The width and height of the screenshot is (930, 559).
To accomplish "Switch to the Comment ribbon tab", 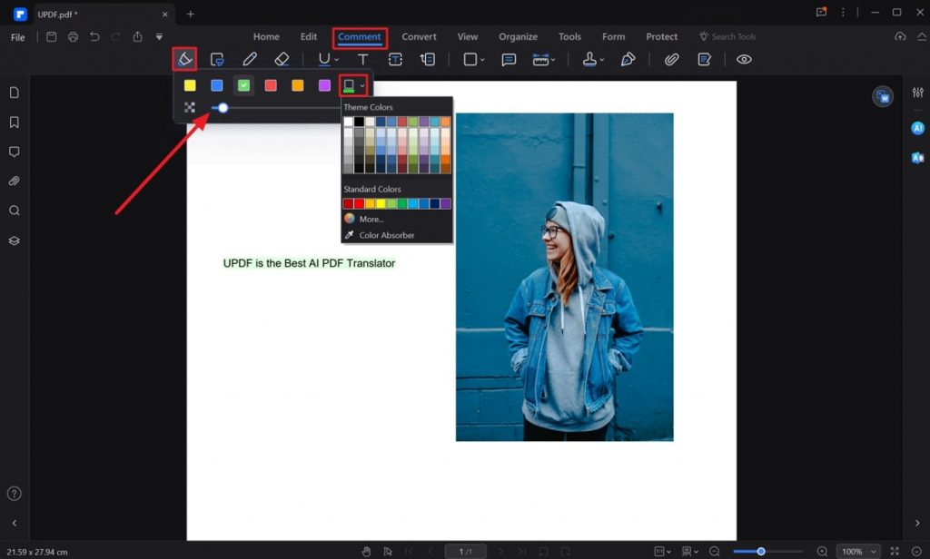I will [360, 36].
